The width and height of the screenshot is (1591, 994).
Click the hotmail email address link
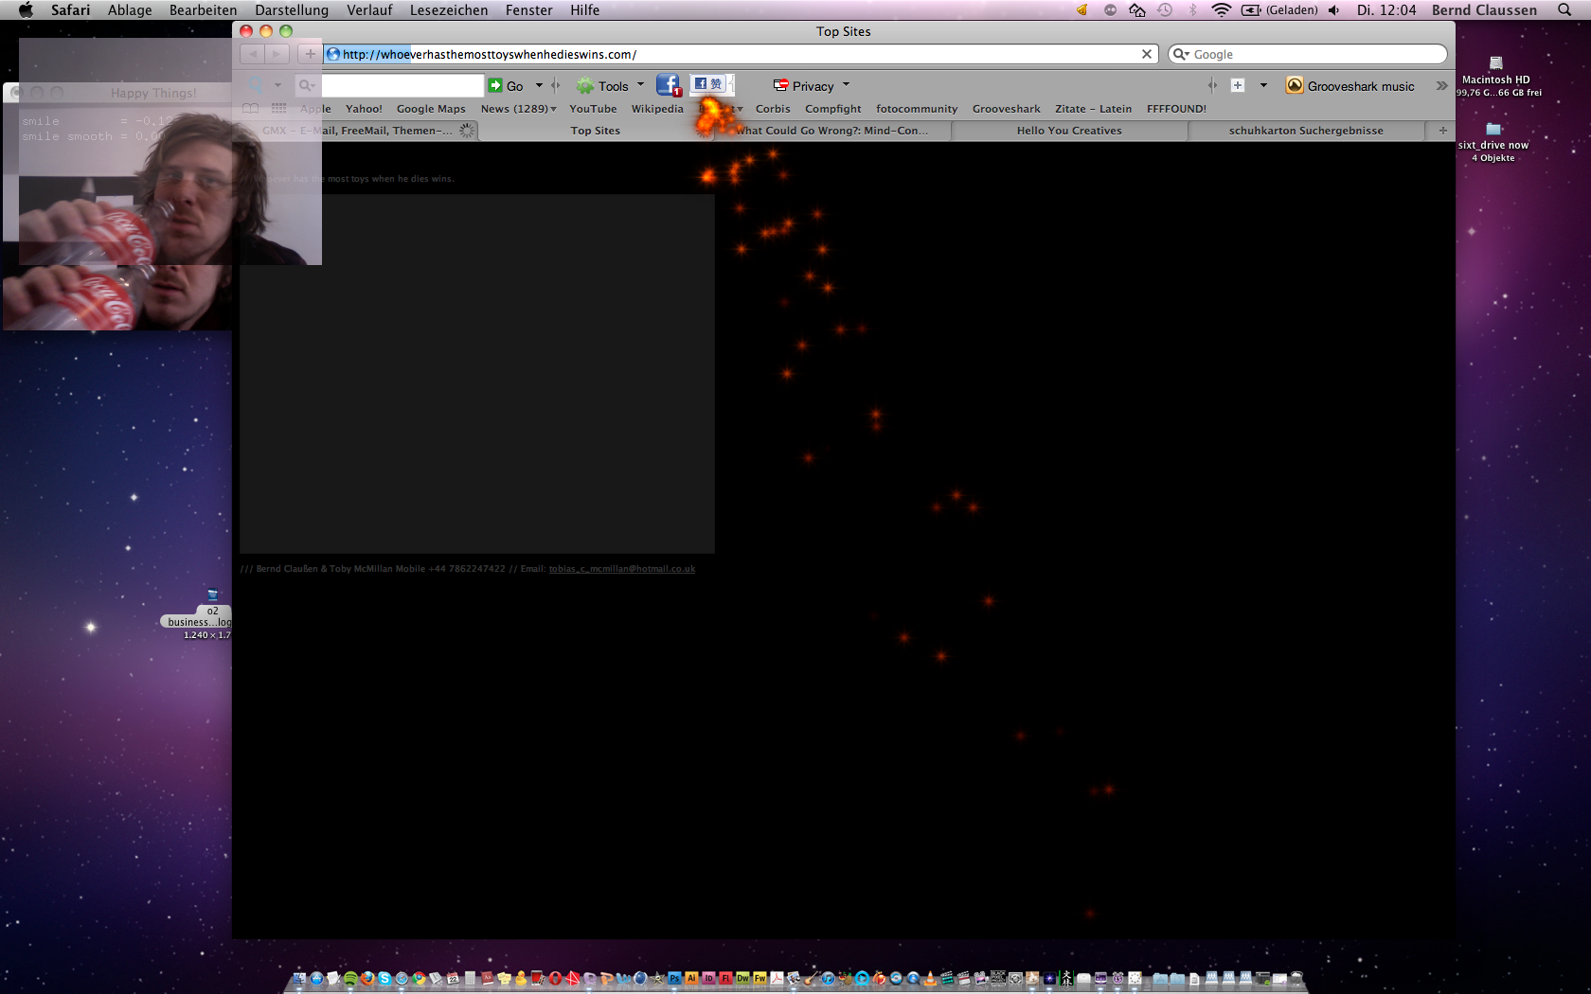(621, 569)
